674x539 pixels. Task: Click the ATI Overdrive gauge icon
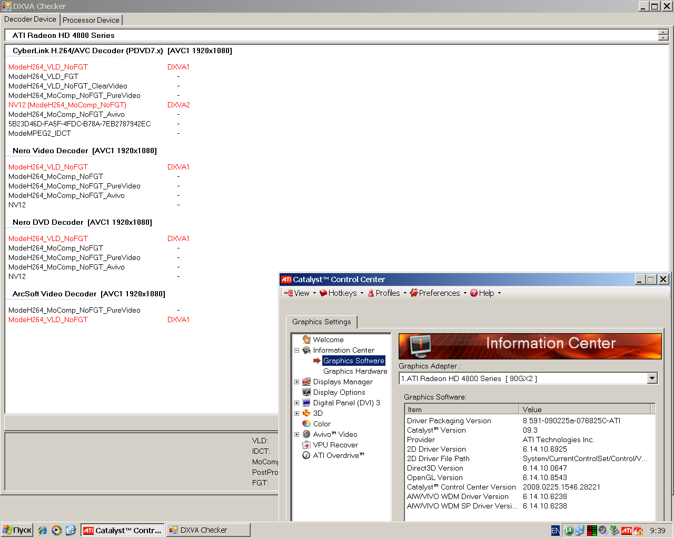pos(306,455)
